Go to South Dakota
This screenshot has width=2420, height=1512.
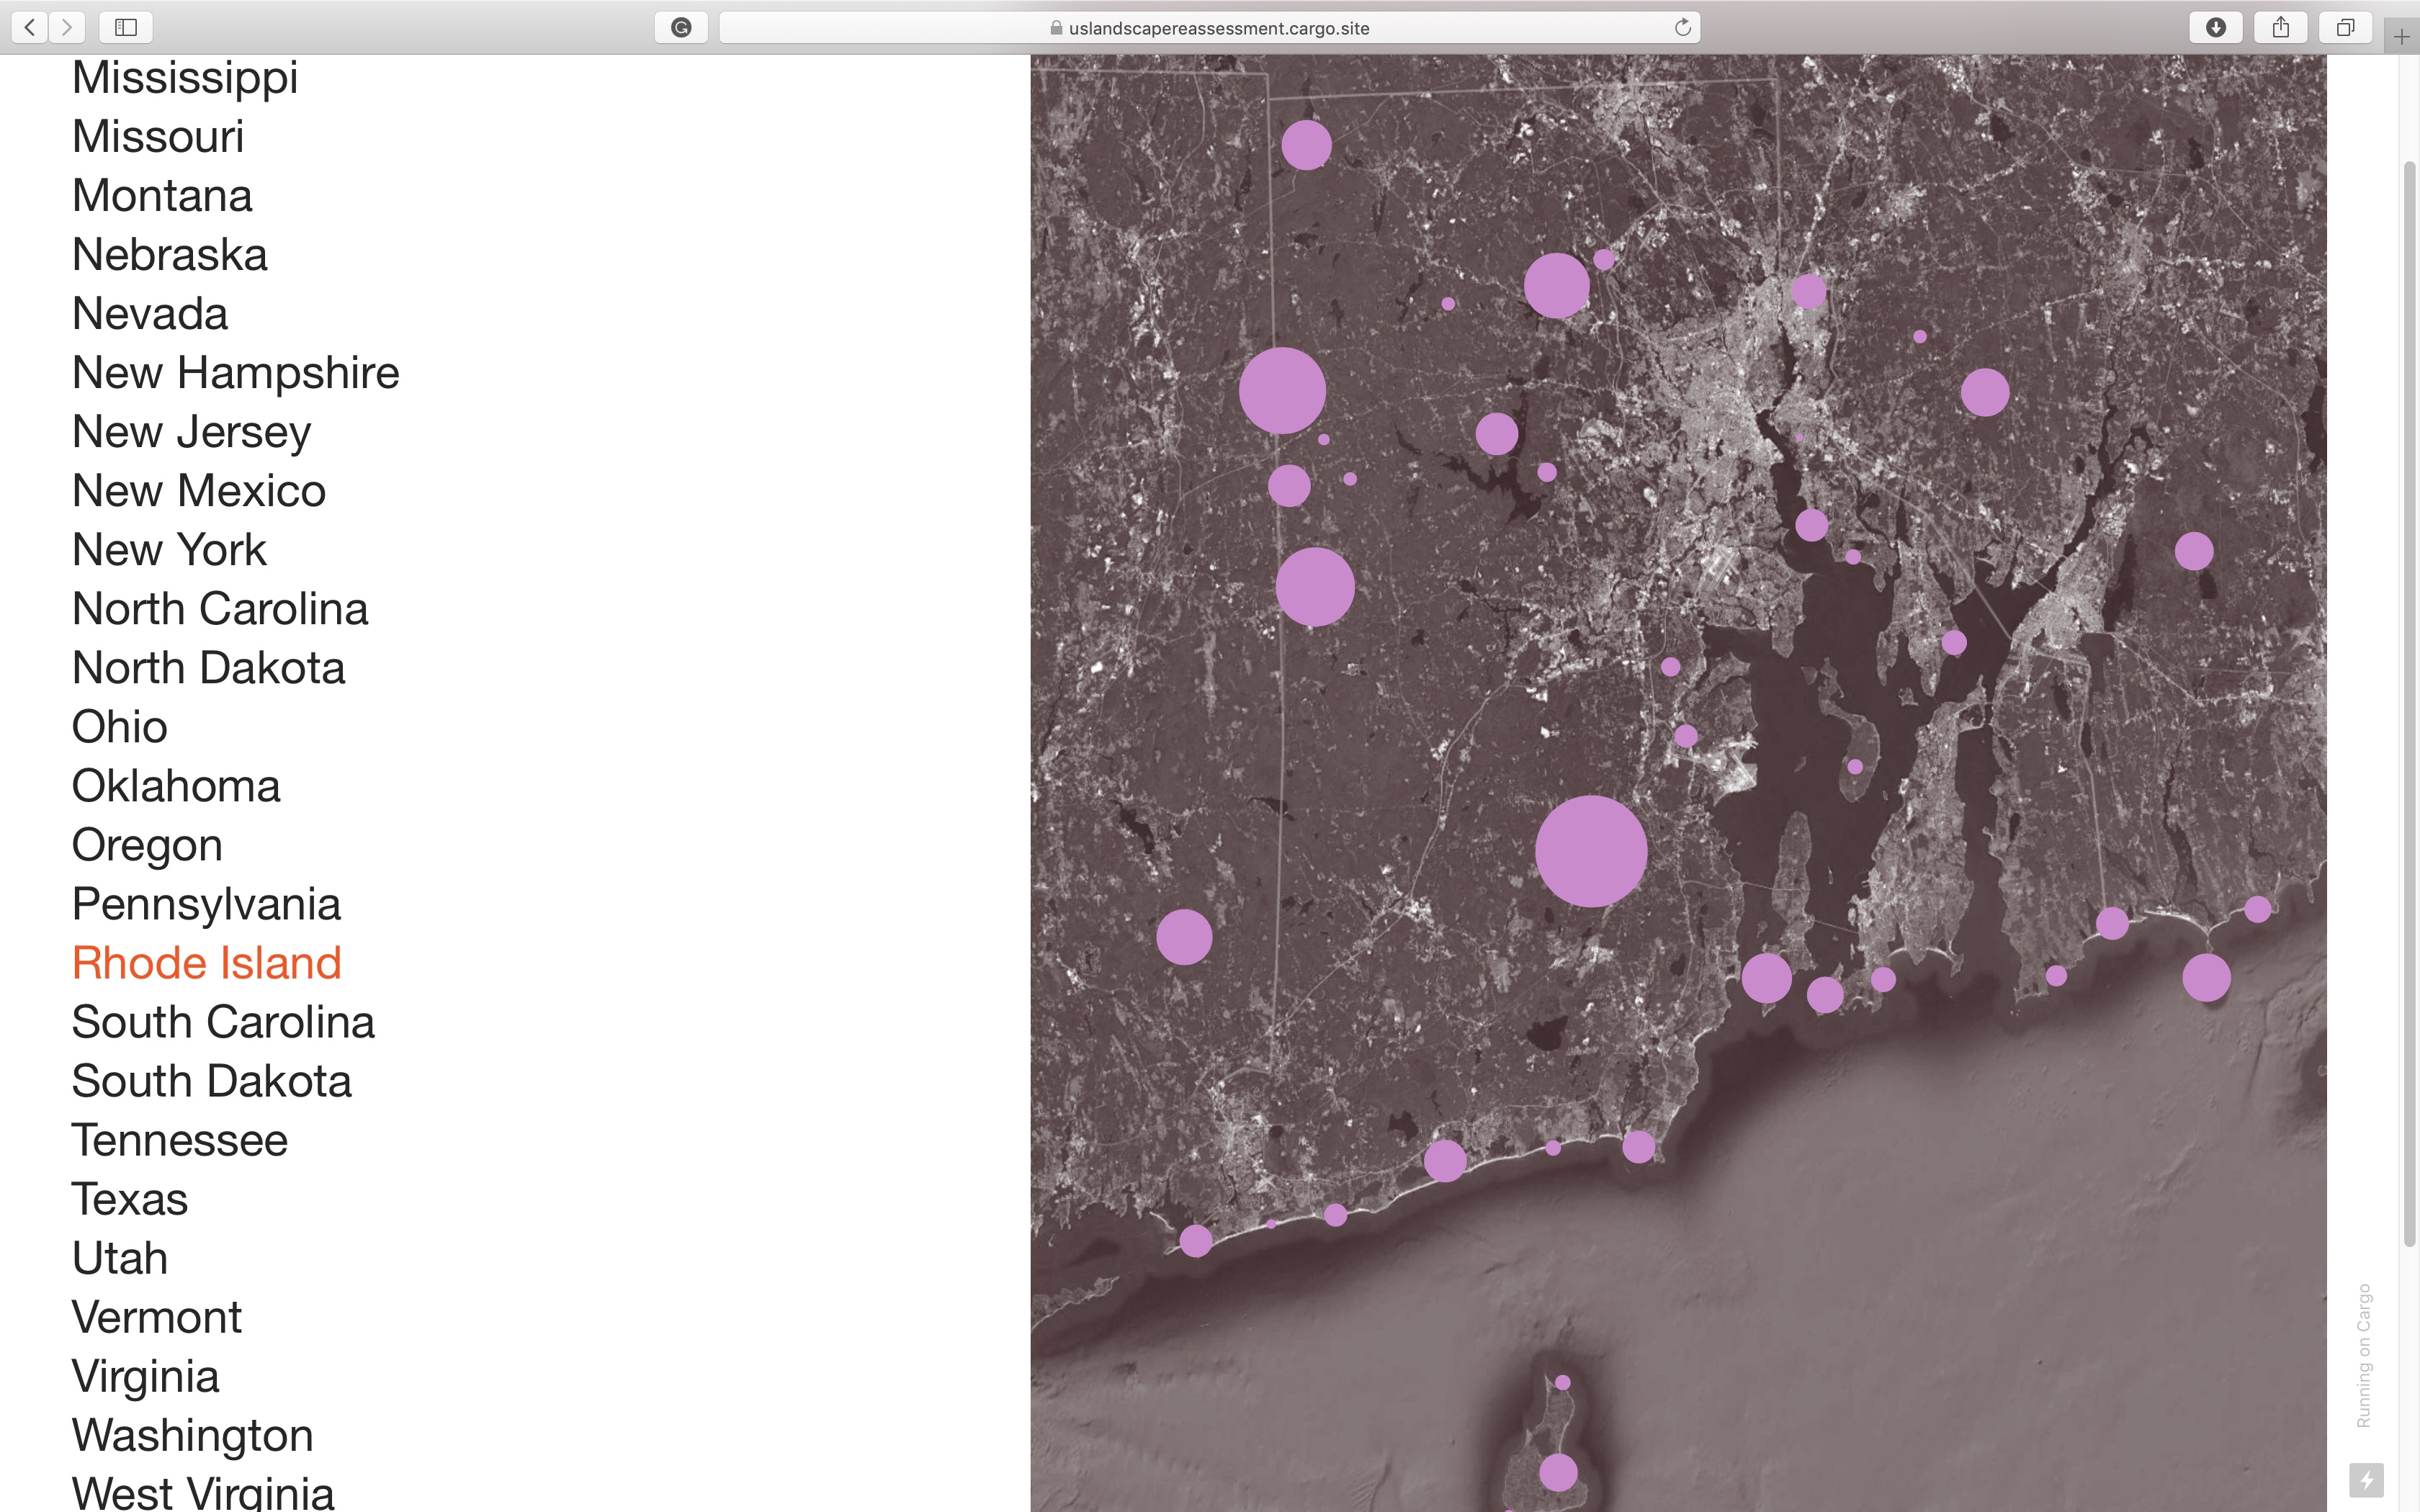212,1080
